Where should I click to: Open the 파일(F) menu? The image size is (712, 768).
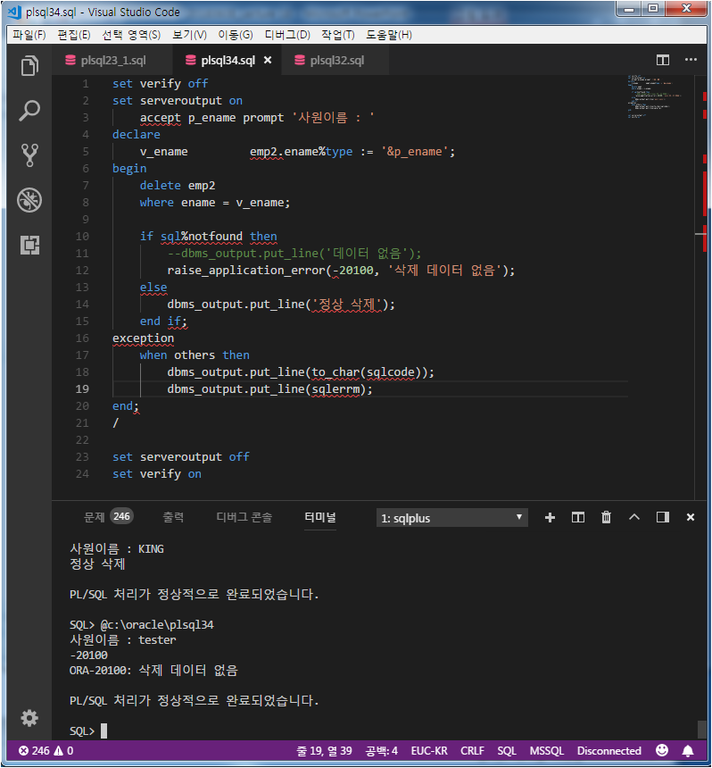(29, 35)
